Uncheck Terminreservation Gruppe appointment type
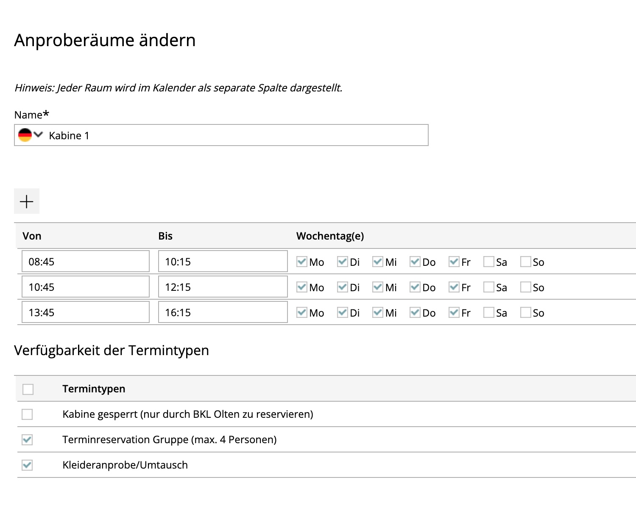Image resolution: width=636 pixels, height=513 pixels. (28, 440)
